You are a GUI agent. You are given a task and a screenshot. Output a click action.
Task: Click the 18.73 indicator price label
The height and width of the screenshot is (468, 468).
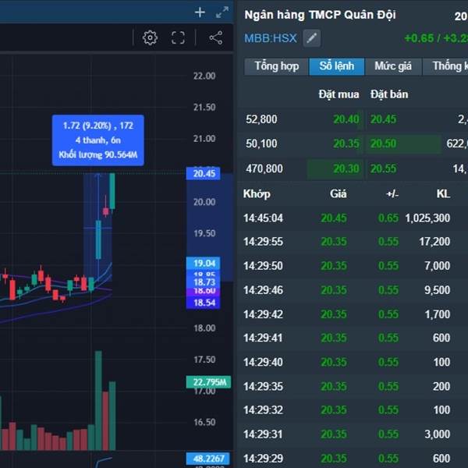204,282
